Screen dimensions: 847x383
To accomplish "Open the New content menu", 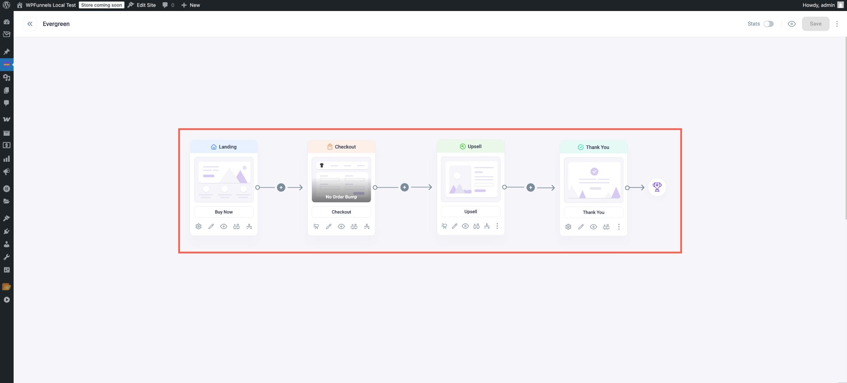I will [191, 5].
